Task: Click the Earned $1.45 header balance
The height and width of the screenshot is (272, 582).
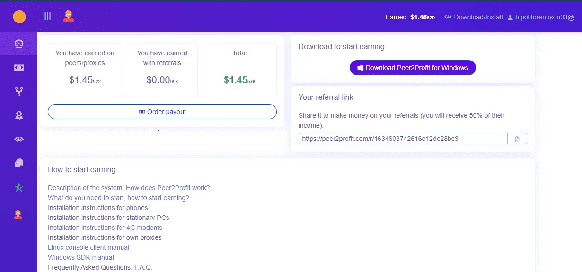Action: point(410,17)
